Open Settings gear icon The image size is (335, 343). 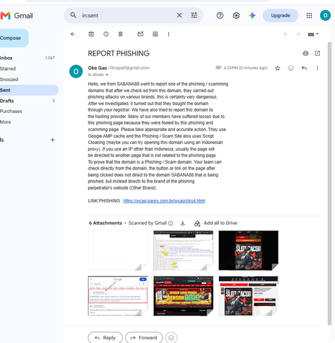[236, 16]
